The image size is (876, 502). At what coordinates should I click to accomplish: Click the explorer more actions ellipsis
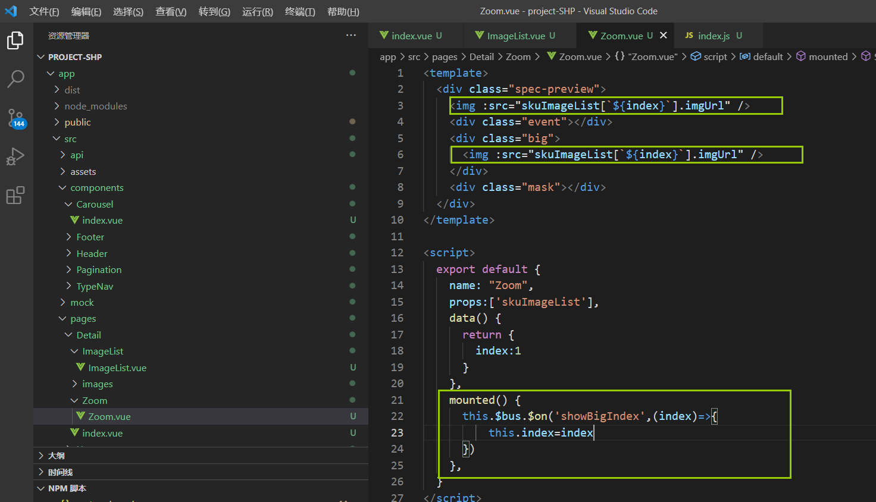coord(351,36)
